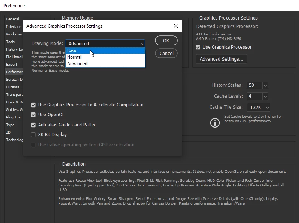Image resolution: width=299 pixels, height=223 pixels.
Task: Select the Performance preferences category
Action: [14, 72]
